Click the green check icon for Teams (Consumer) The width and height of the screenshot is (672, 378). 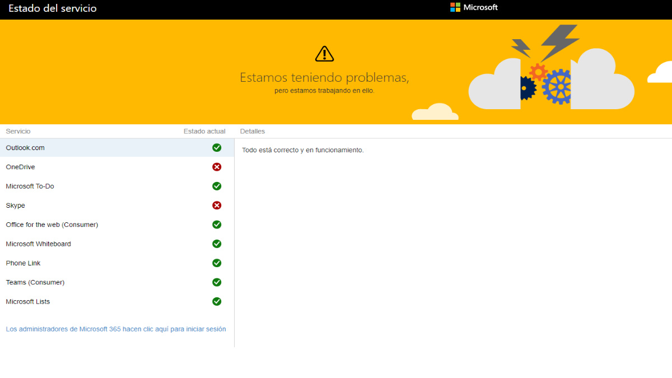217,282
